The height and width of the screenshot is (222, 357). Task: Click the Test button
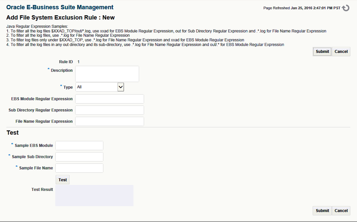click(63, 180)
